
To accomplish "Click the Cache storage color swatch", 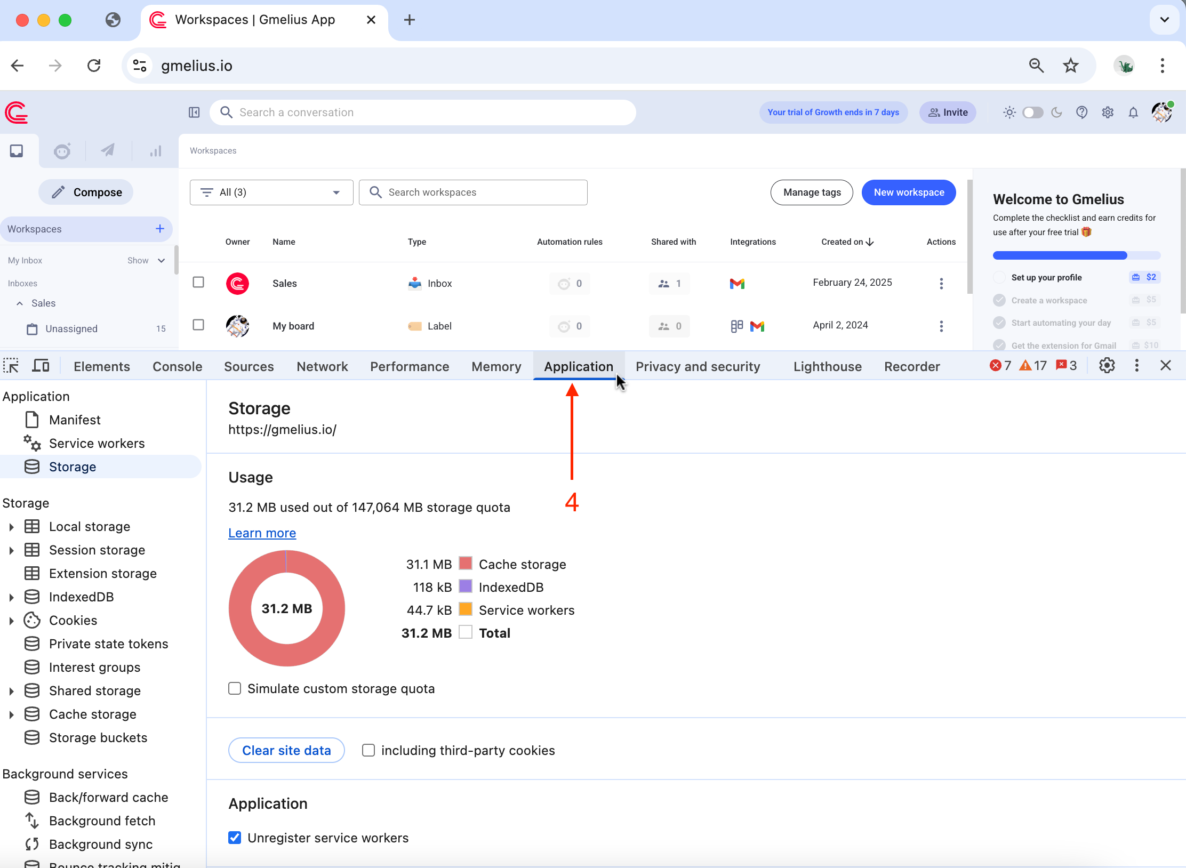I will click(x=466, y=564).
